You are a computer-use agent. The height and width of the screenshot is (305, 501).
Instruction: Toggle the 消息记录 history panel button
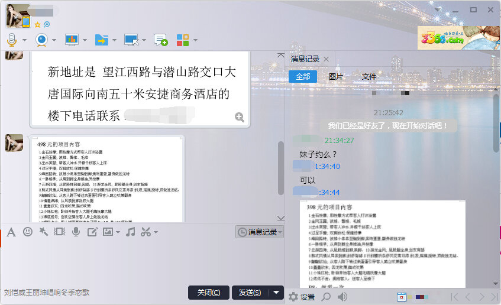259,232
